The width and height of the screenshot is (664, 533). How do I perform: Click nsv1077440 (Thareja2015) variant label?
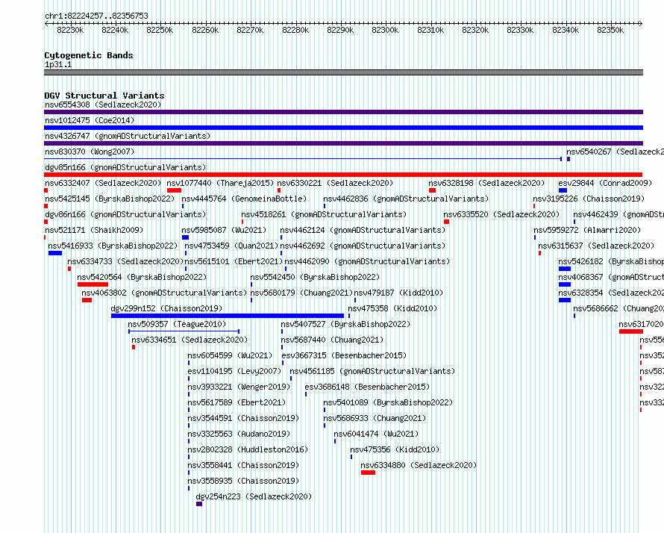pos(220,183)
